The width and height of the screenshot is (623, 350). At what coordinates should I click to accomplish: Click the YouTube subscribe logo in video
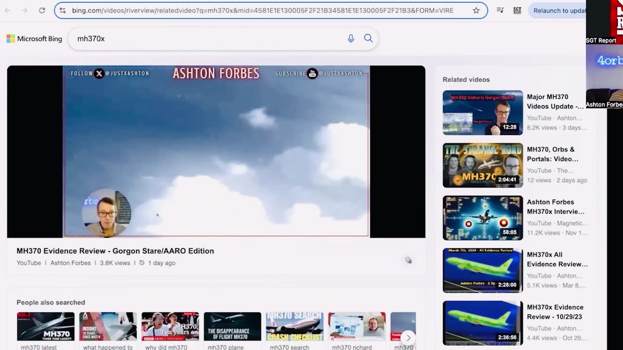click(312, 73)
